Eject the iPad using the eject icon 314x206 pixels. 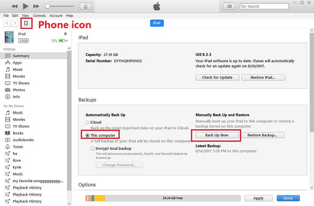(x=65, y=34)
